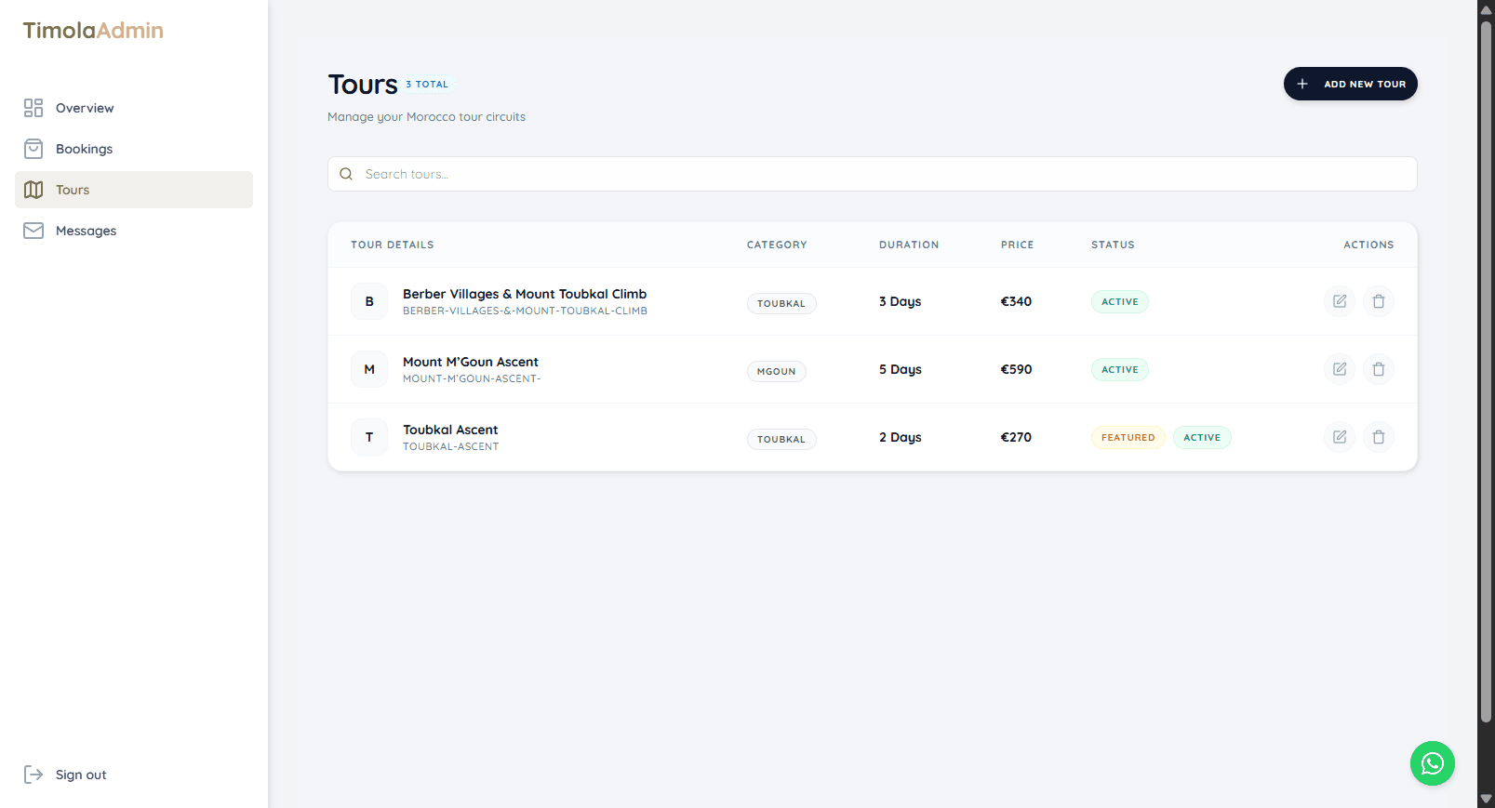Delete the Toubkal Ascent tour
This screenshot has height=808, width=1495.
point(1378,437)
